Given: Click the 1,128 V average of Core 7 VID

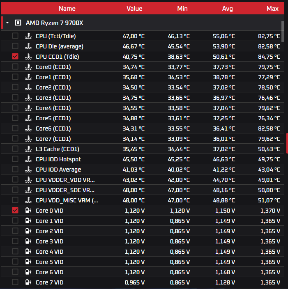Looking at the screenshot, I should (225, 282).
